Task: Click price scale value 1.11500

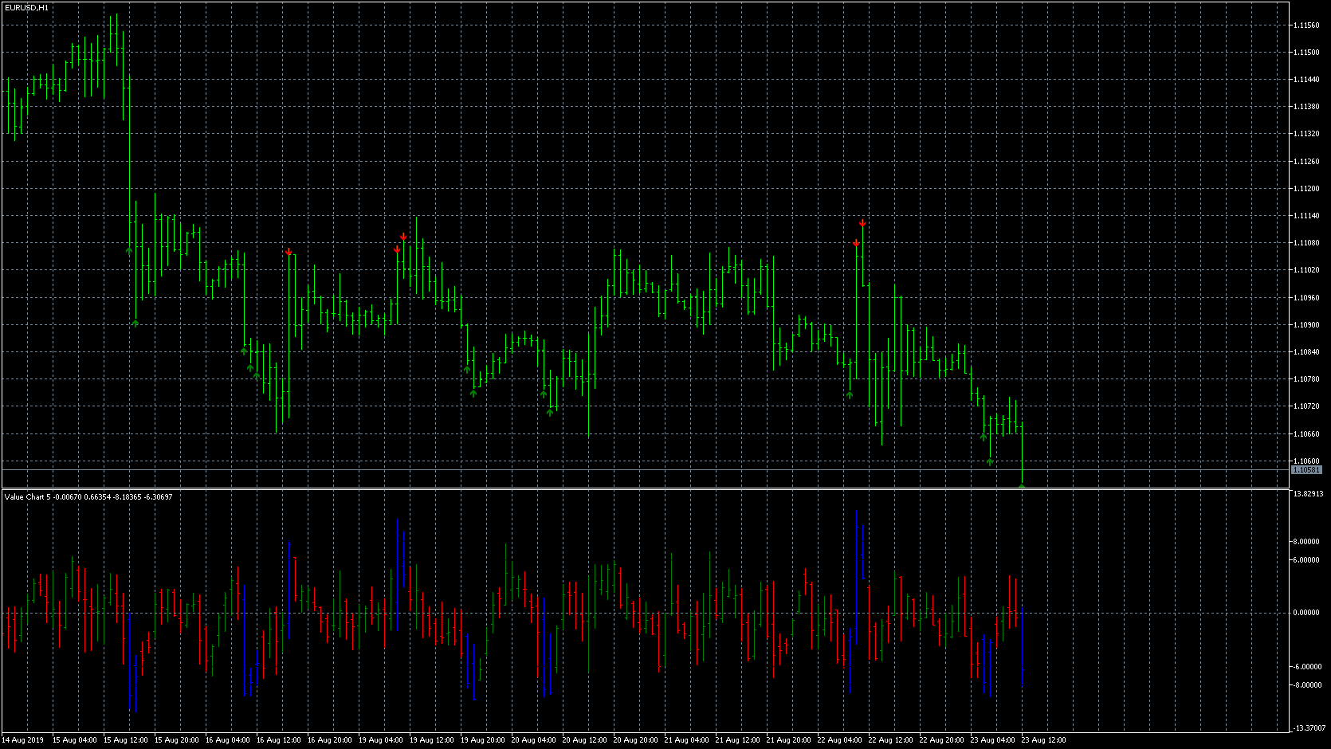Action: [x=1307, y=53]
